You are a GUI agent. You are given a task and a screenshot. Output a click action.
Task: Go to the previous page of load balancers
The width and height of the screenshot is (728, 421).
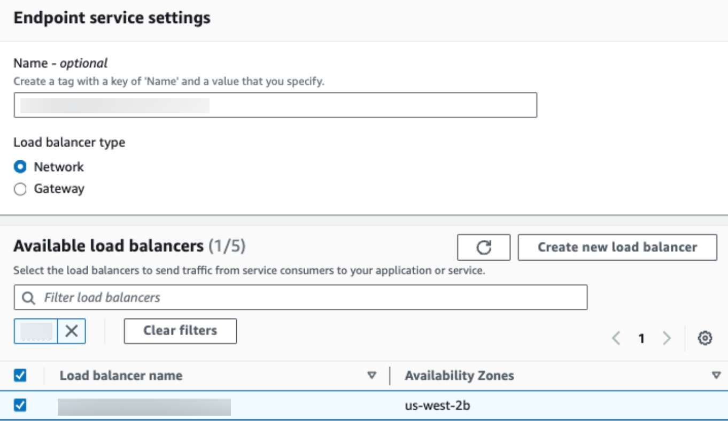tap(616, 338)
